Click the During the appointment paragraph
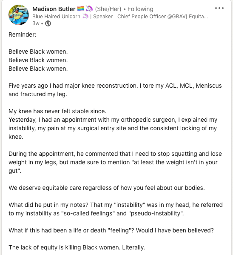Image resolution: width=233 pixels, height=255 pixels. [115, 162]
